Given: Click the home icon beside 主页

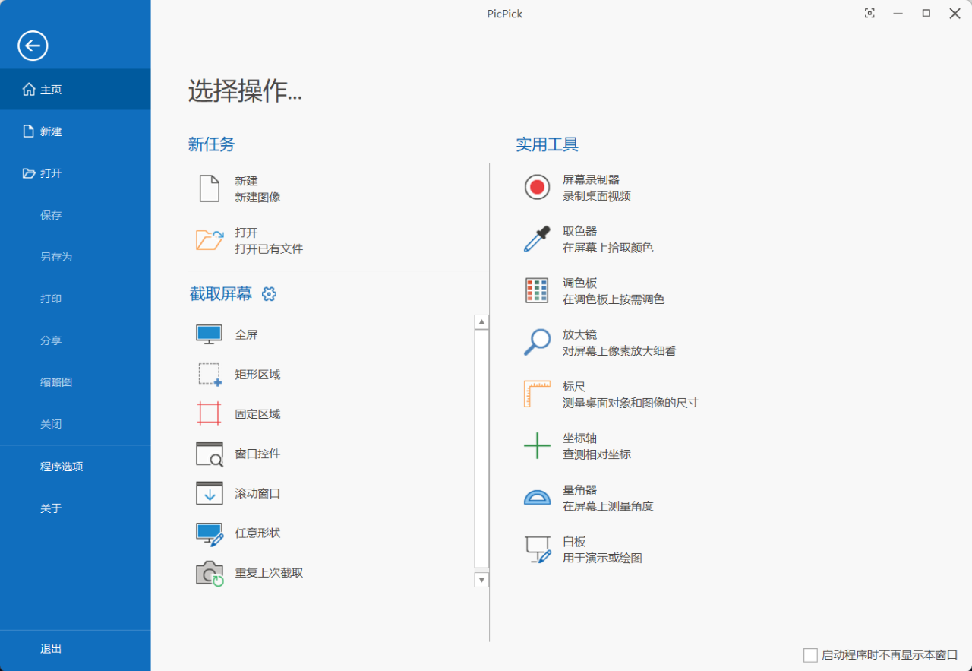Looking at the screenshot, I should click(x=29, y=90).
